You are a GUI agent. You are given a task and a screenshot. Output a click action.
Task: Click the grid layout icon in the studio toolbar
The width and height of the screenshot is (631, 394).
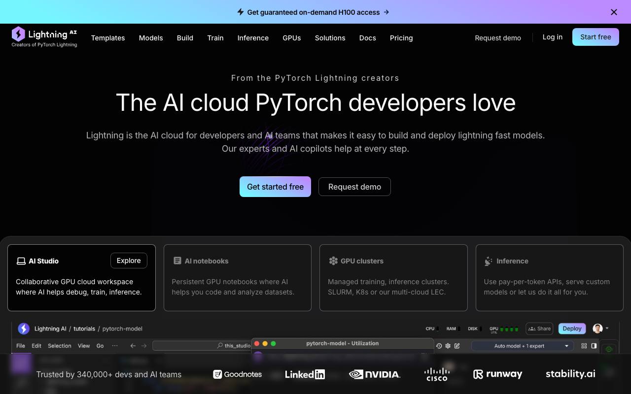(x=584, y=346)
